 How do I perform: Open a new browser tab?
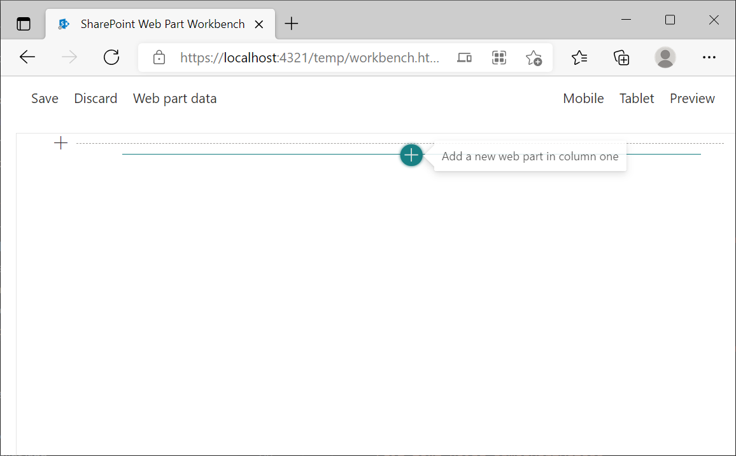(292, 24)
